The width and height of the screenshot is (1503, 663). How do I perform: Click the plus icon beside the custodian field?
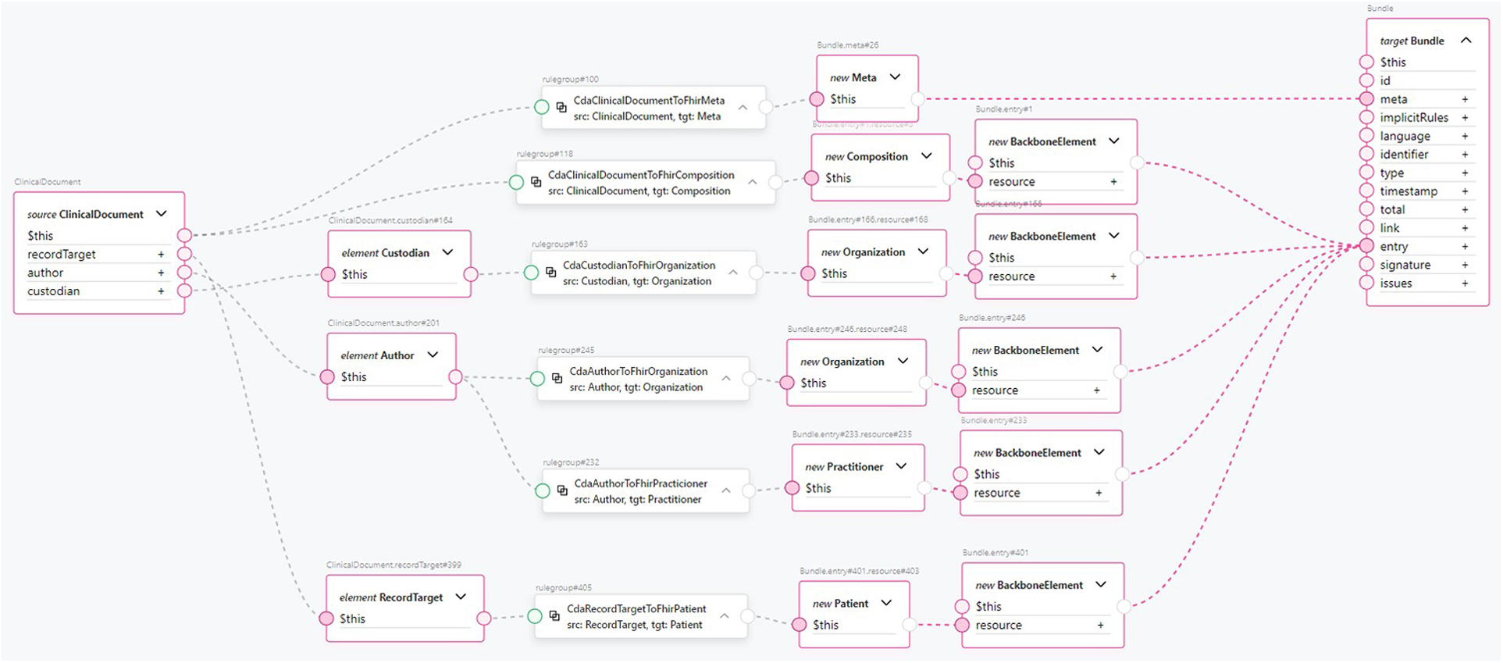(x=161, y=291)
